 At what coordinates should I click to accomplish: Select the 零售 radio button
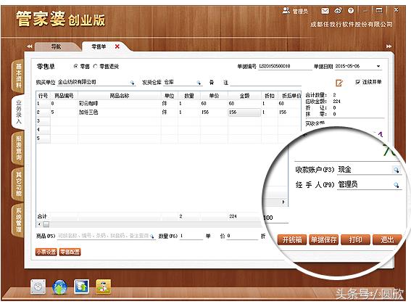point(76,66)
